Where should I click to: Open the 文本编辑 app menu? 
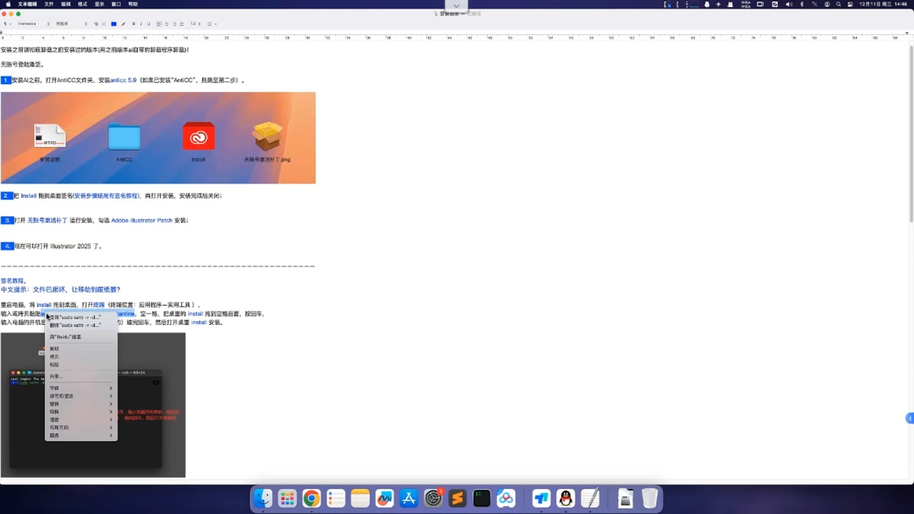tap(27, 4)
